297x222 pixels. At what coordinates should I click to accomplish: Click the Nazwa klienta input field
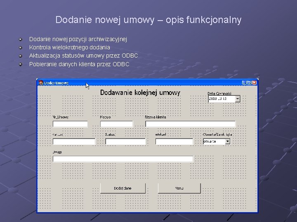coord(190,124)
